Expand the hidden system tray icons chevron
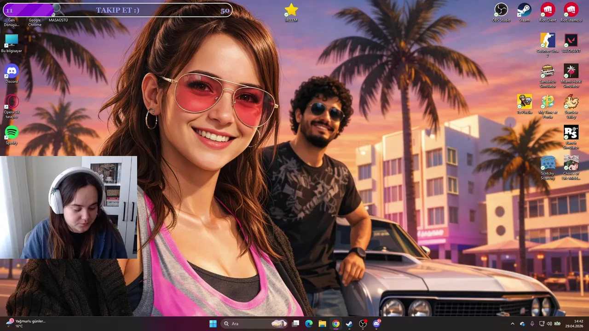 [513, 324]
